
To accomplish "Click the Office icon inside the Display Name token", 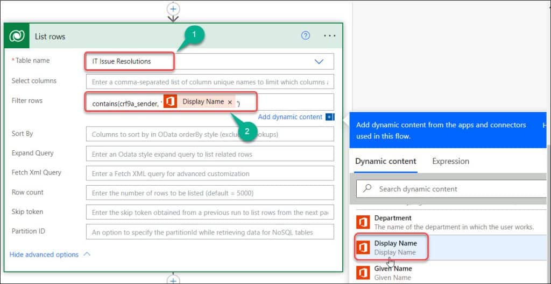I will [x=171, y=101].
